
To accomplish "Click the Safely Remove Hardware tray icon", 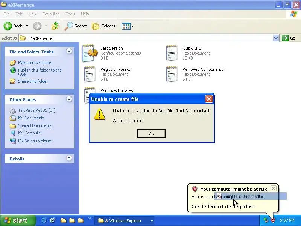I will point(266,220).
